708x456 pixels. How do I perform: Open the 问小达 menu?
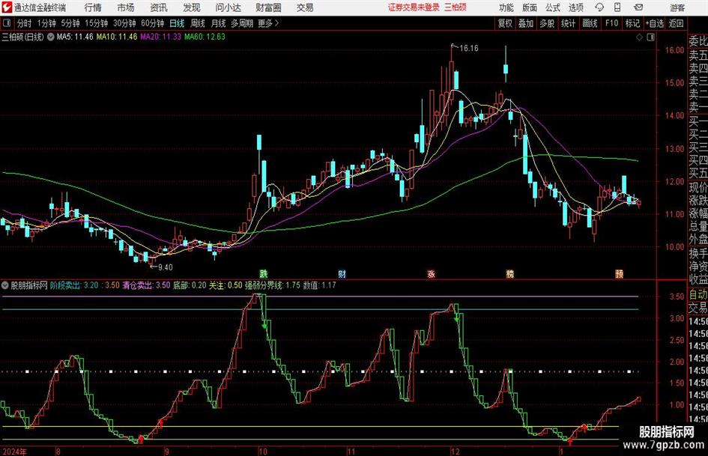coord(228,7)
